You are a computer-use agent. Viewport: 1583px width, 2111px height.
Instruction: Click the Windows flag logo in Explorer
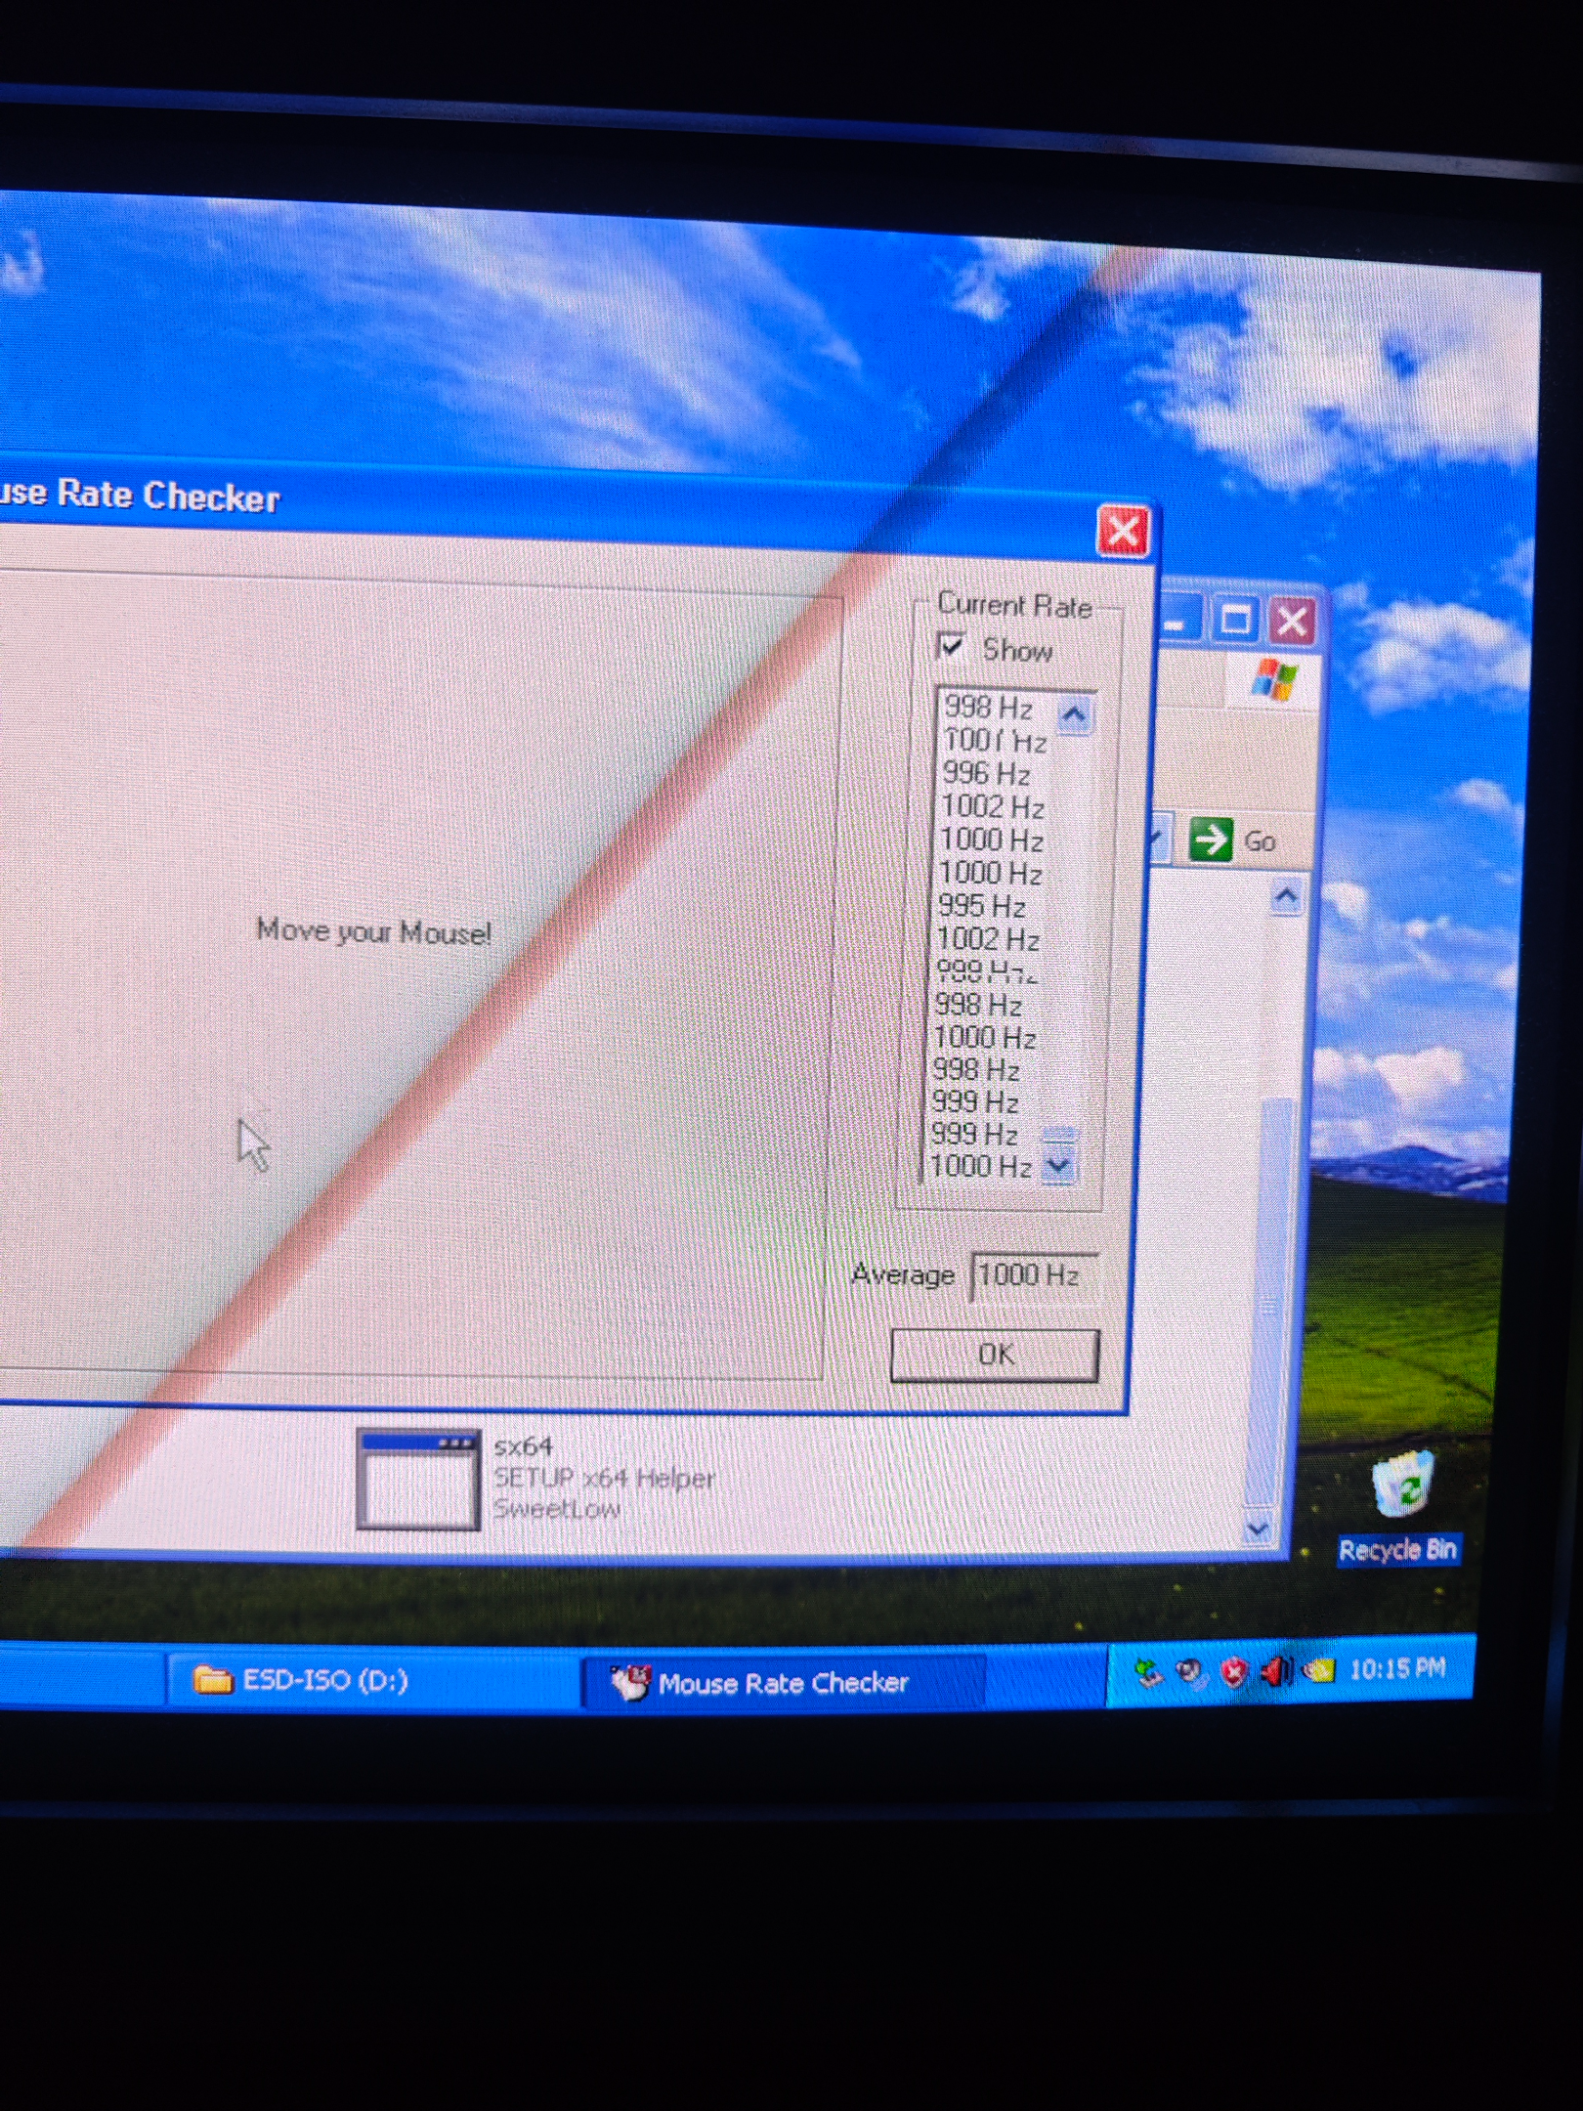point(1275,679)
